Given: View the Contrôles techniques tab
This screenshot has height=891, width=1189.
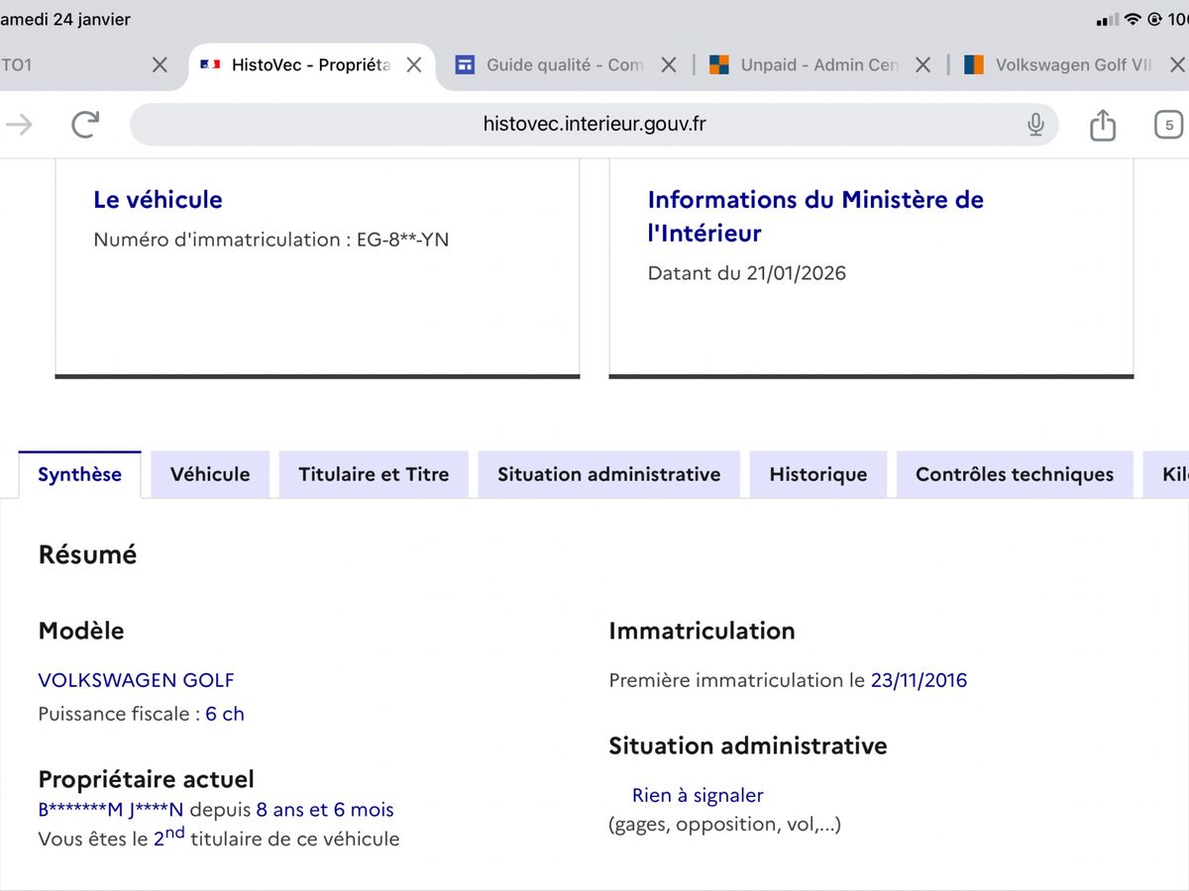Looking at the screenshot, I should coord(1014,474).
